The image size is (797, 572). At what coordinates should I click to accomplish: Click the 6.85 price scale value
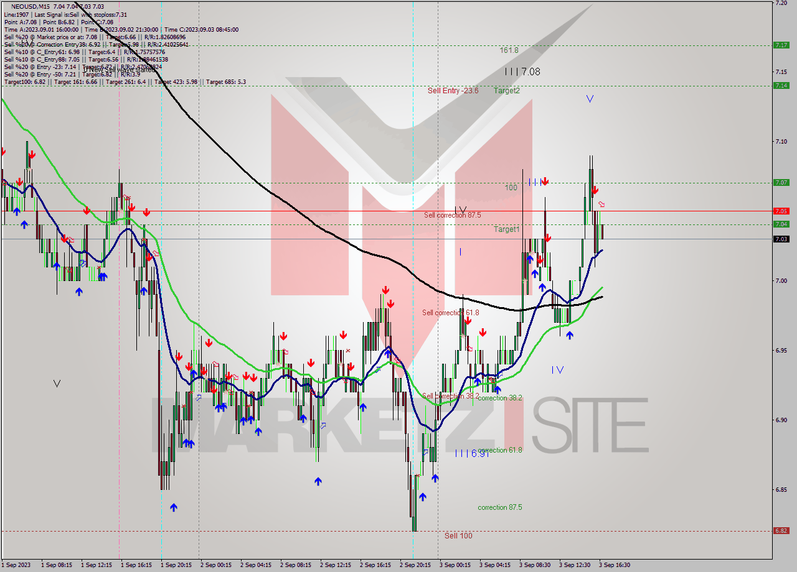781,490
